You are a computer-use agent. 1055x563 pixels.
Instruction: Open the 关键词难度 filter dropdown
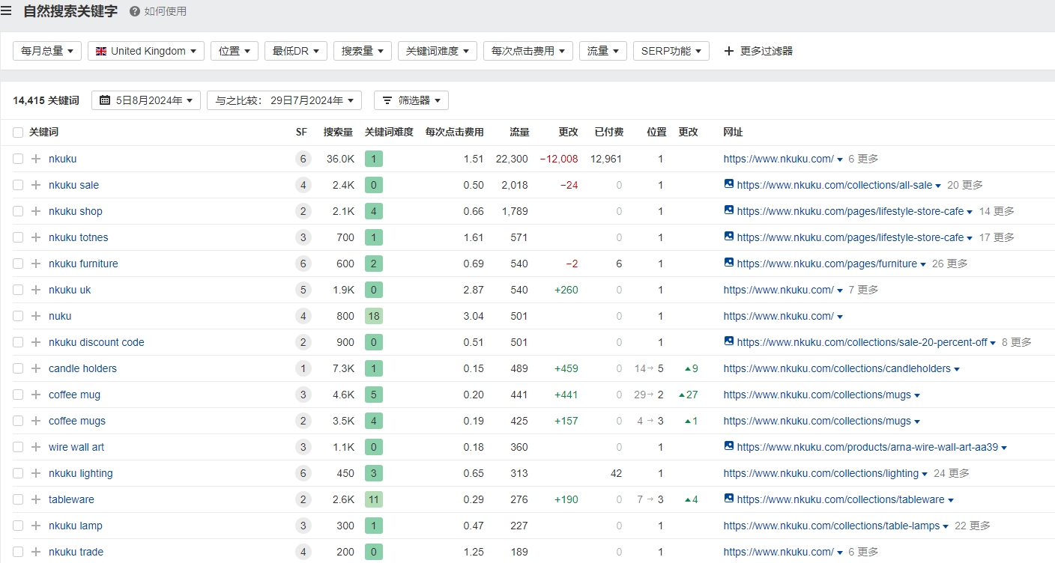coord(438,51)
